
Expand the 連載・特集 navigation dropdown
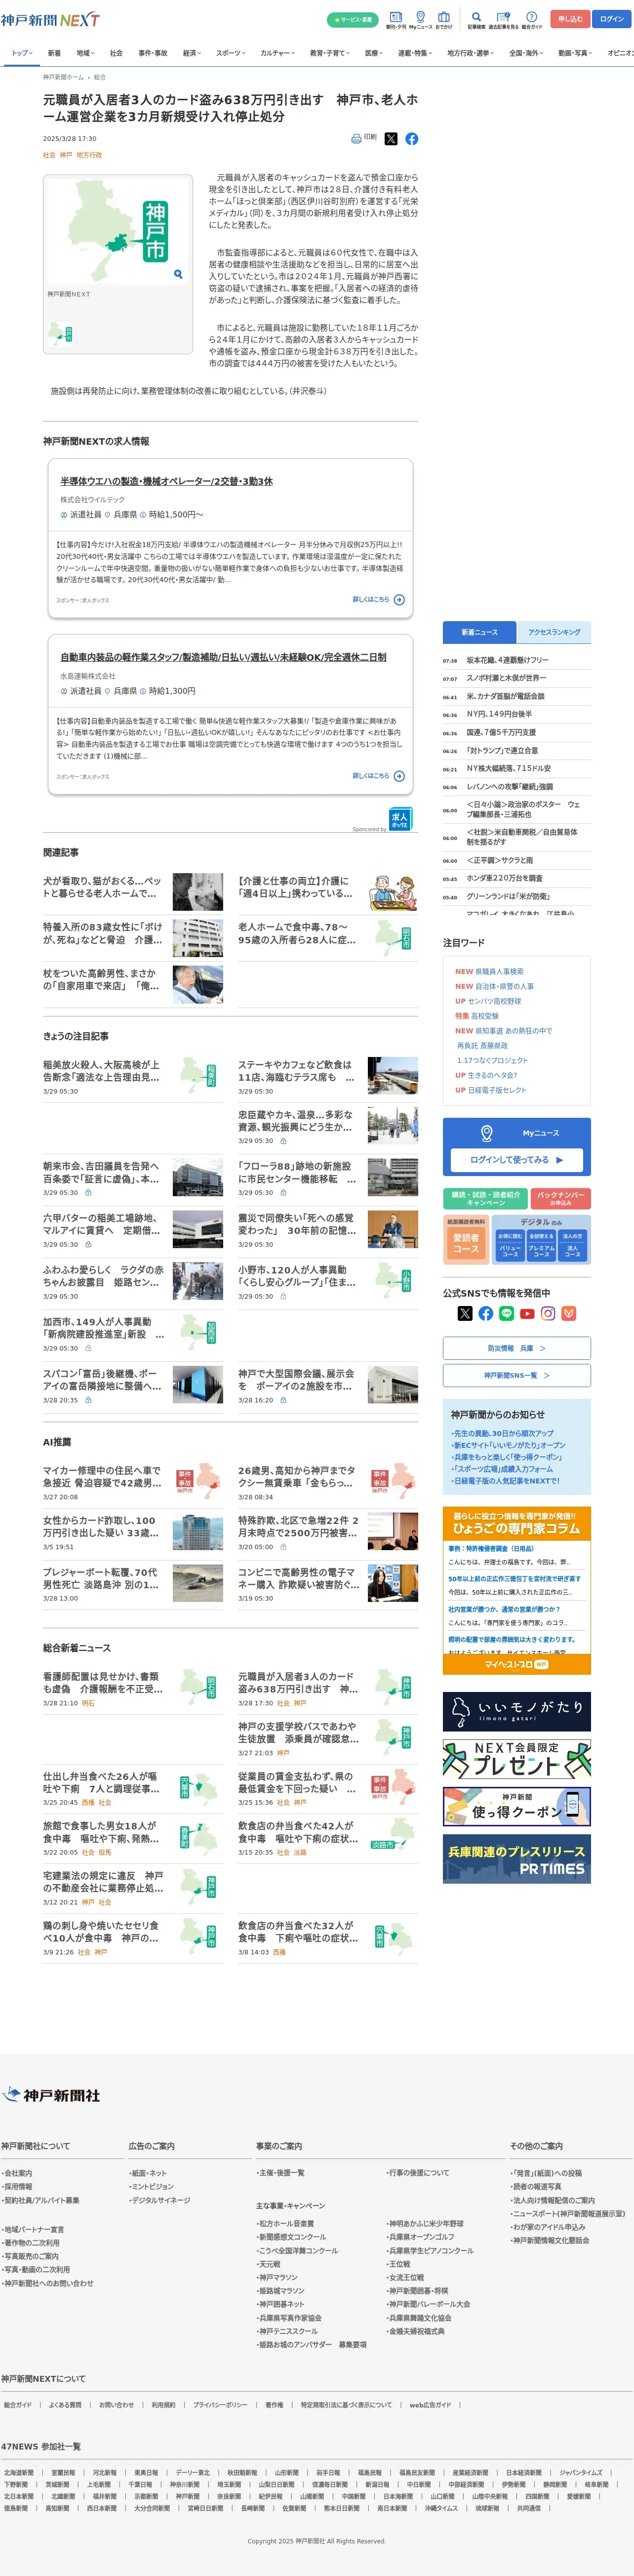pos(416,53)
